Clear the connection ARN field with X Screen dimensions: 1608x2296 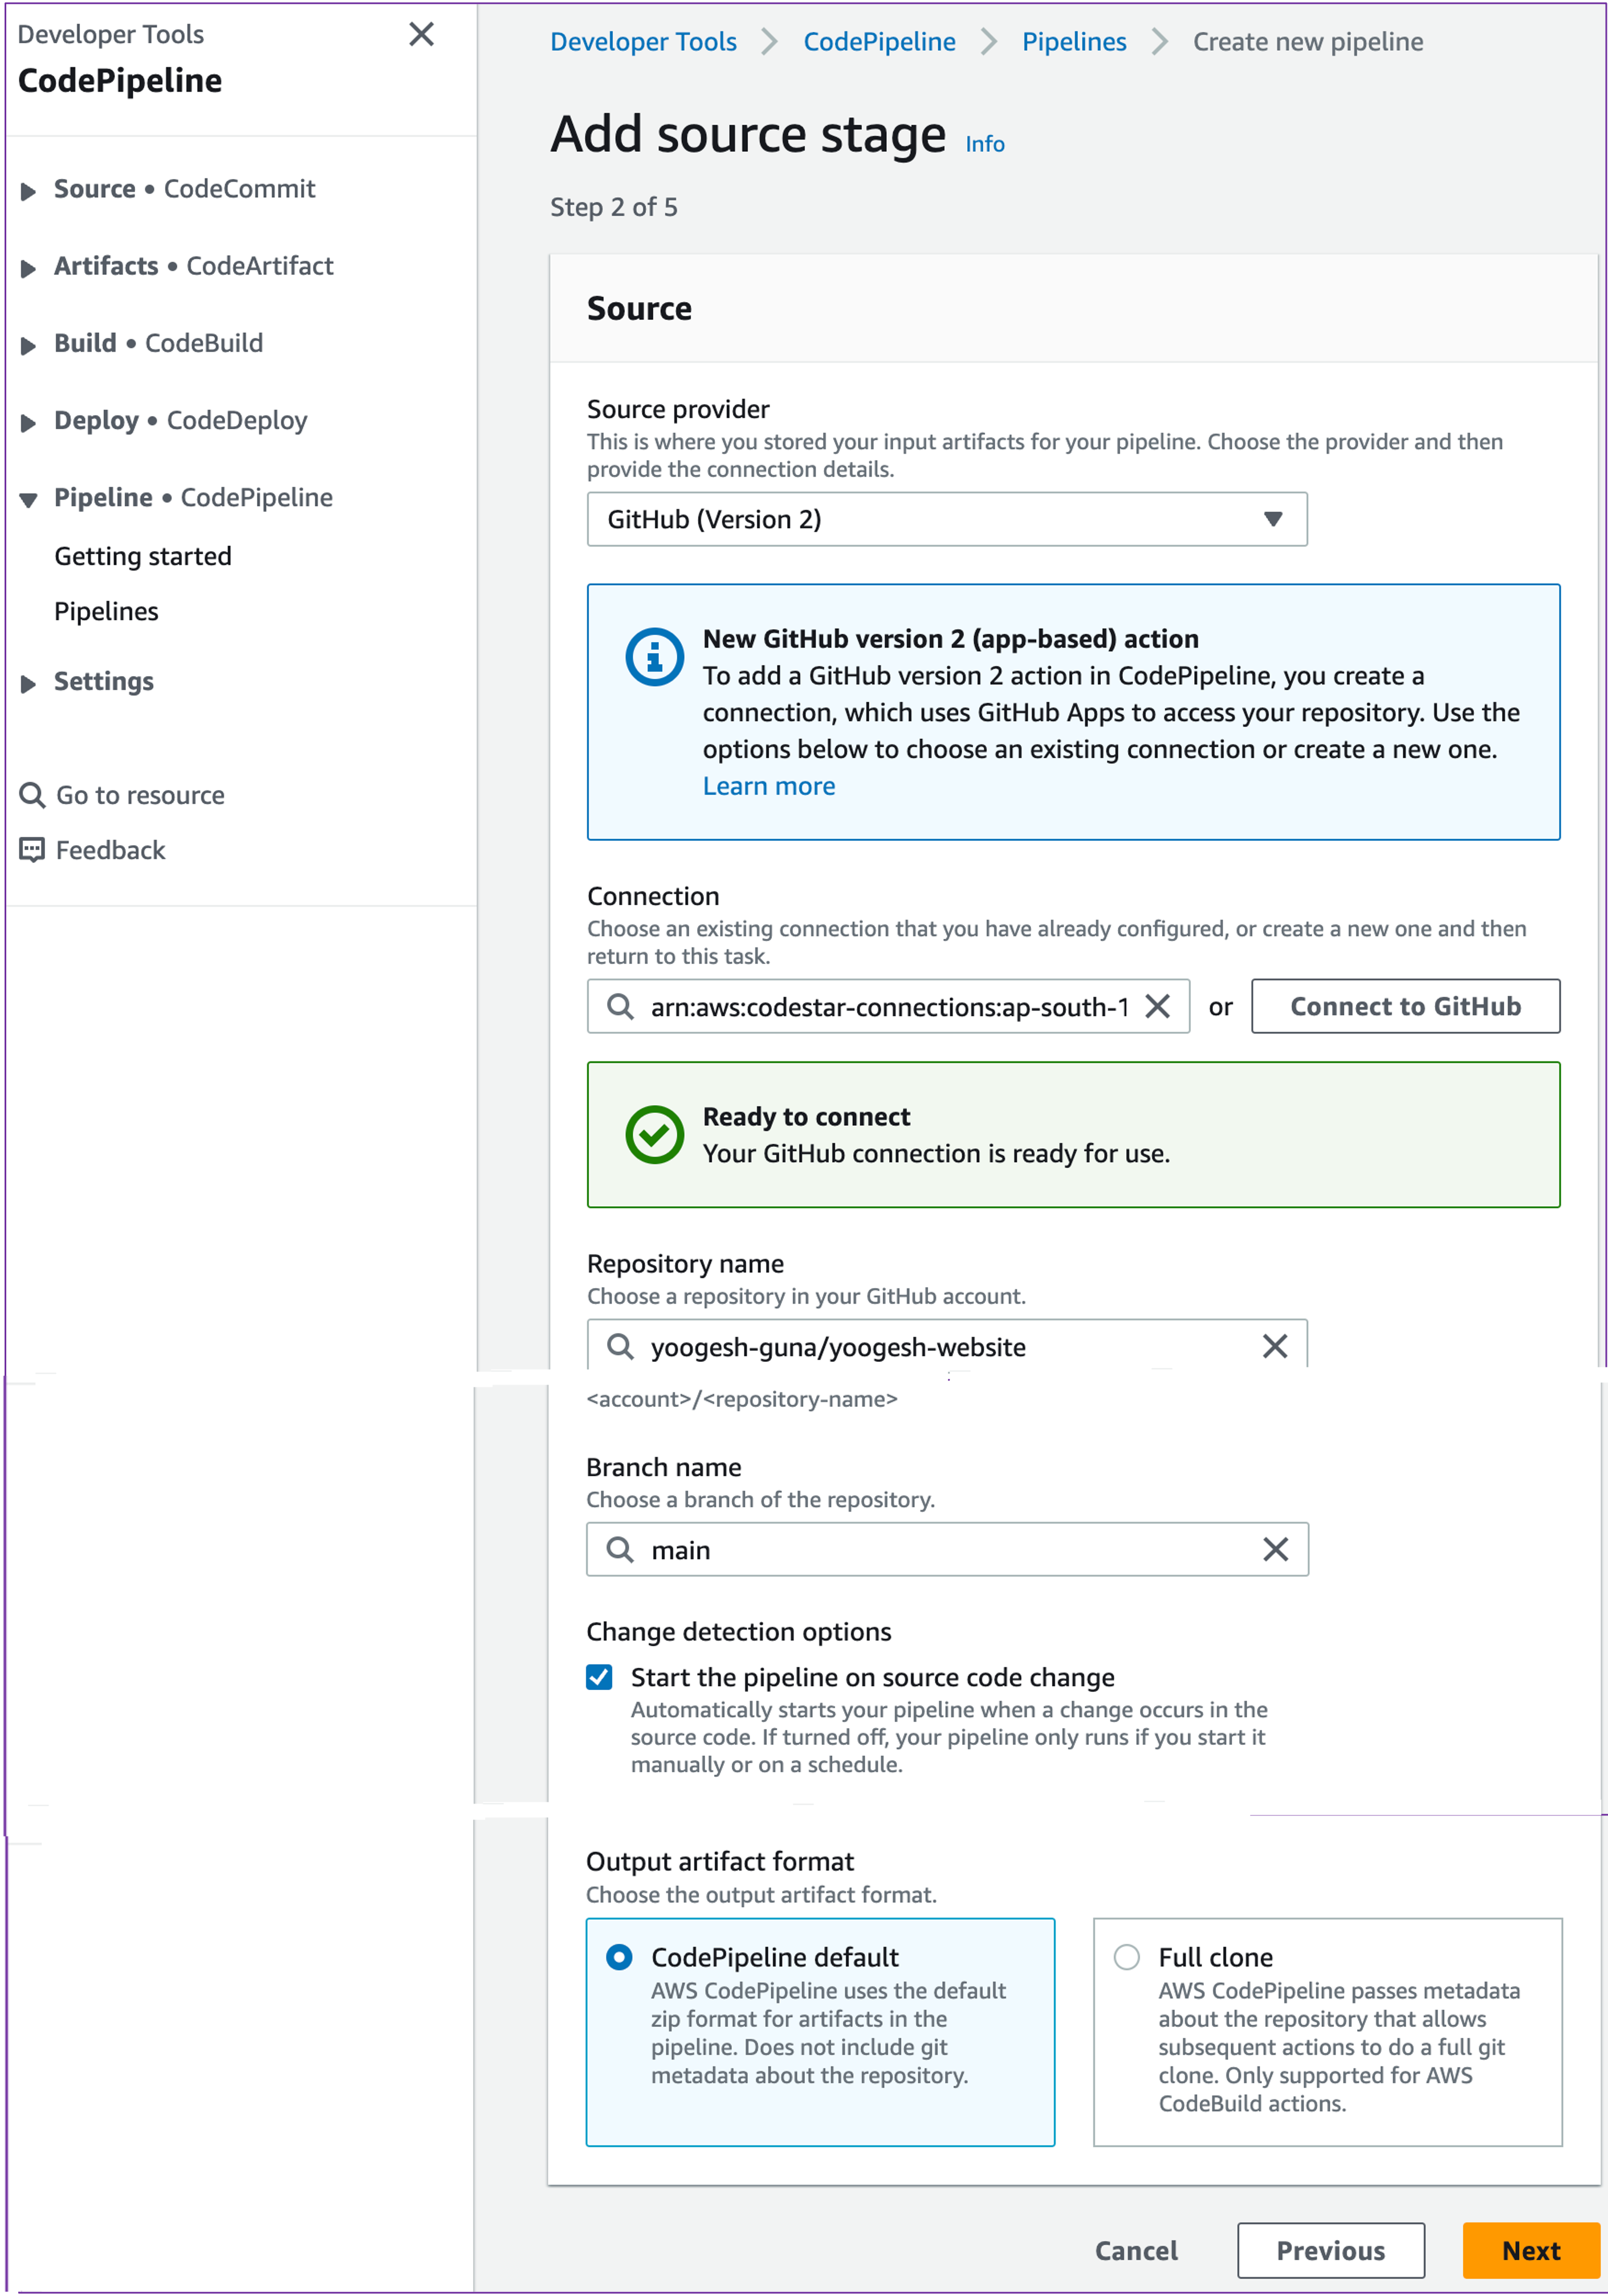(x=1157, y=1006)
